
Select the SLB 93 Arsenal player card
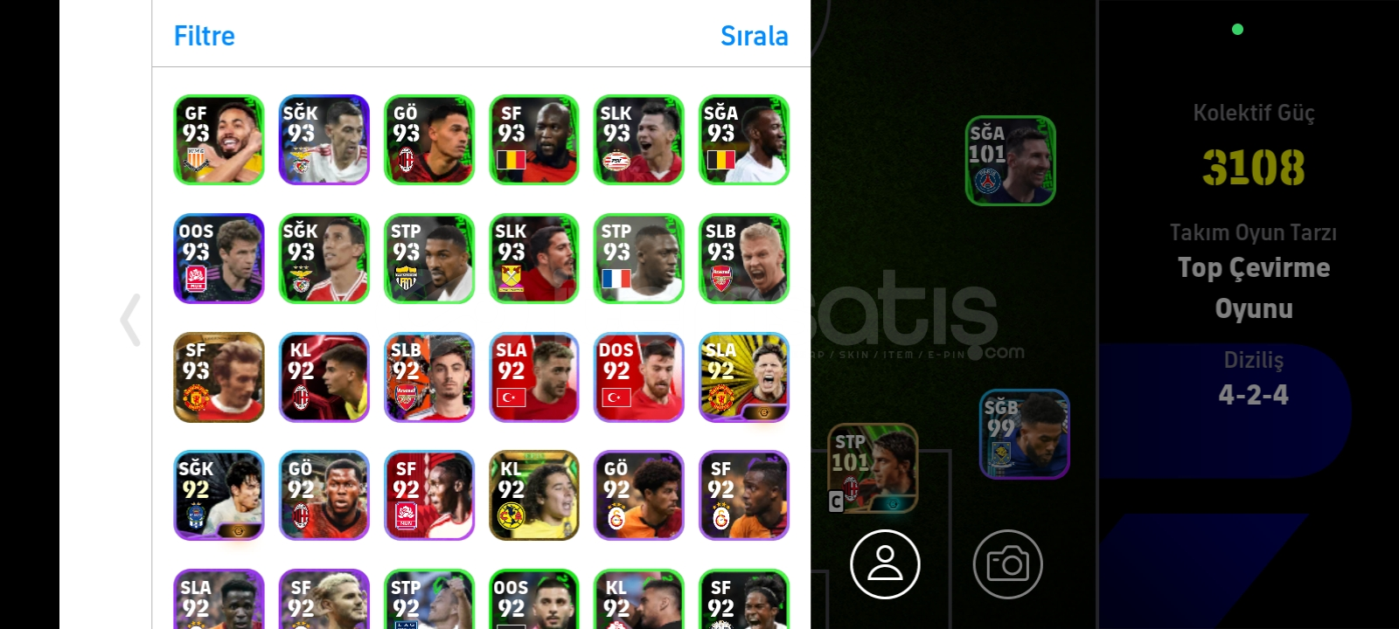(x=744, y=259)
